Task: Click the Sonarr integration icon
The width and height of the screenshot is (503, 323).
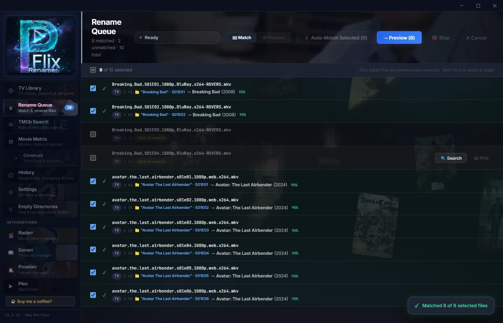Action: click(x=11, y=253)
